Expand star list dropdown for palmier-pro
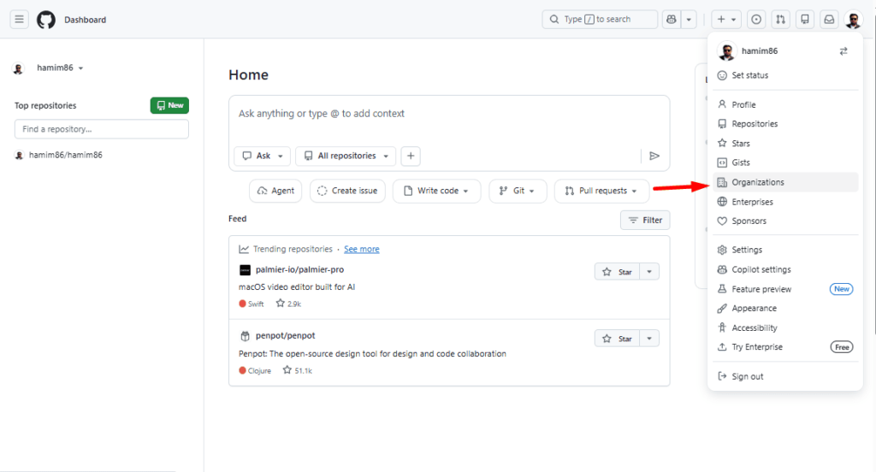This screenshot has height=472, width=876. pos(649,272)
